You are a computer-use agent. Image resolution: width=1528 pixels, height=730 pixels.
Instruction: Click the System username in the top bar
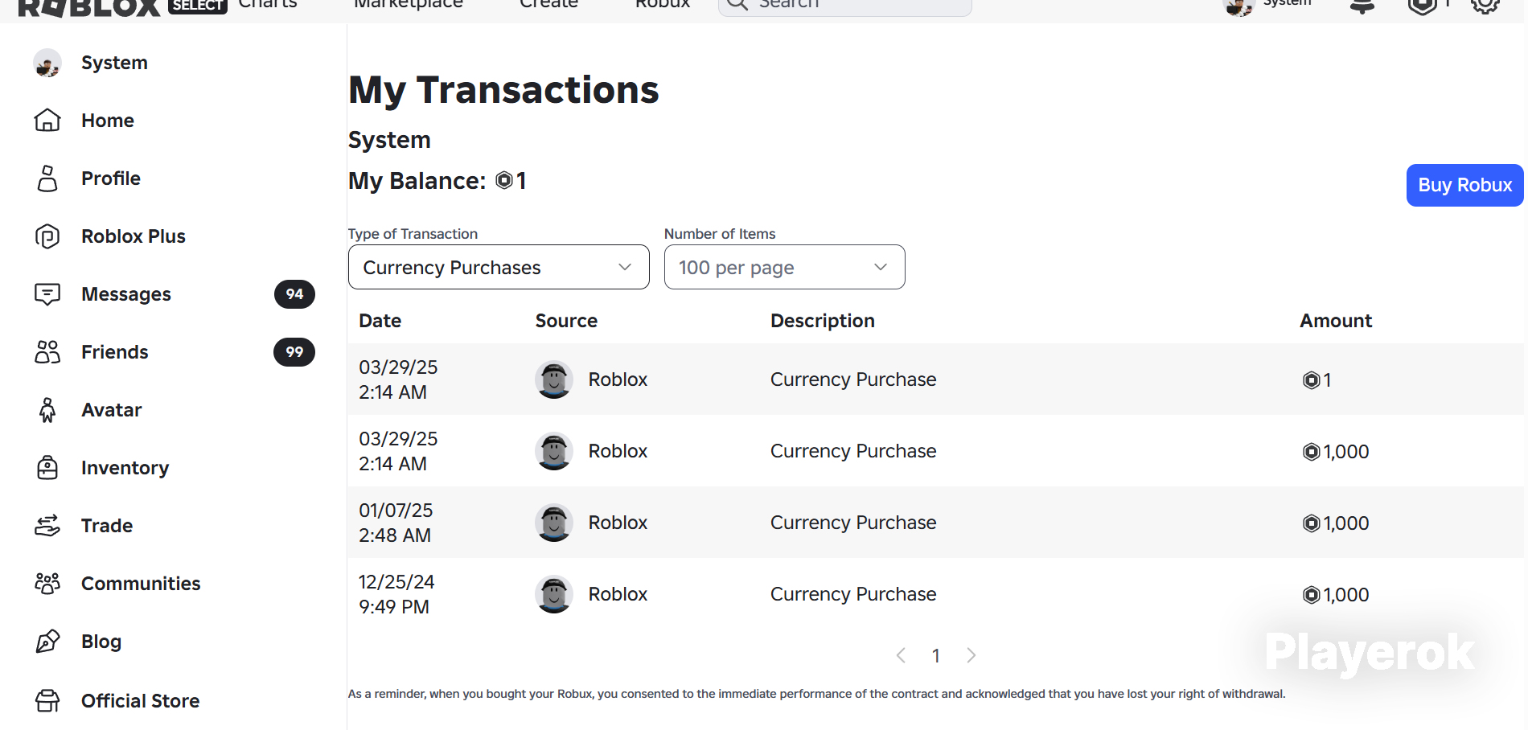1287,3
